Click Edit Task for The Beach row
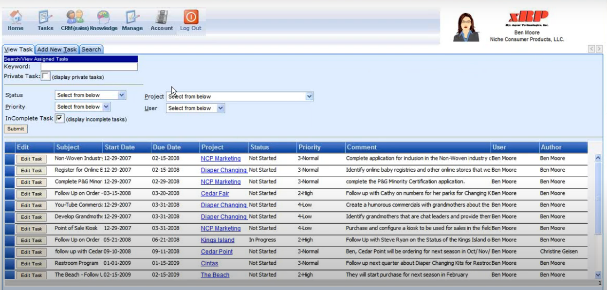Viewport: 607px width, 290px height. coord(31,275)
